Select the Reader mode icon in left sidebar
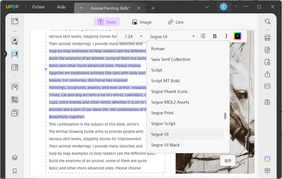This screenshot has height=179, width=282. pyautogui.click(x=15, y=21)
